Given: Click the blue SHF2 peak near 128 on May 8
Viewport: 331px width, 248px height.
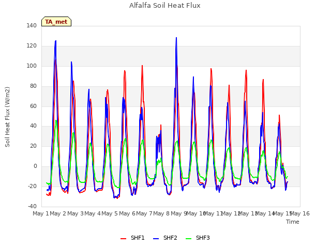Looking at the screenshot, I should point(176,38).
